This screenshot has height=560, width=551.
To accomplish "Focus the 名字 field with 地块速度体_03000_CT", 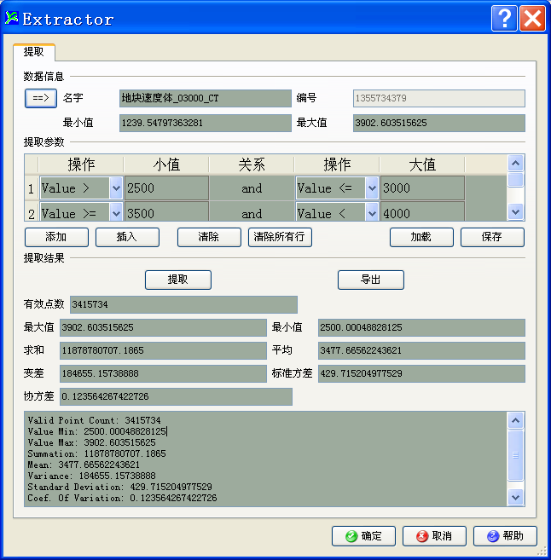I will pyautogui.click(x=205, y=98).
